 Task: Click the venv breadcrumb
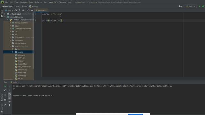pyautogui.click(x=18, y=6)
